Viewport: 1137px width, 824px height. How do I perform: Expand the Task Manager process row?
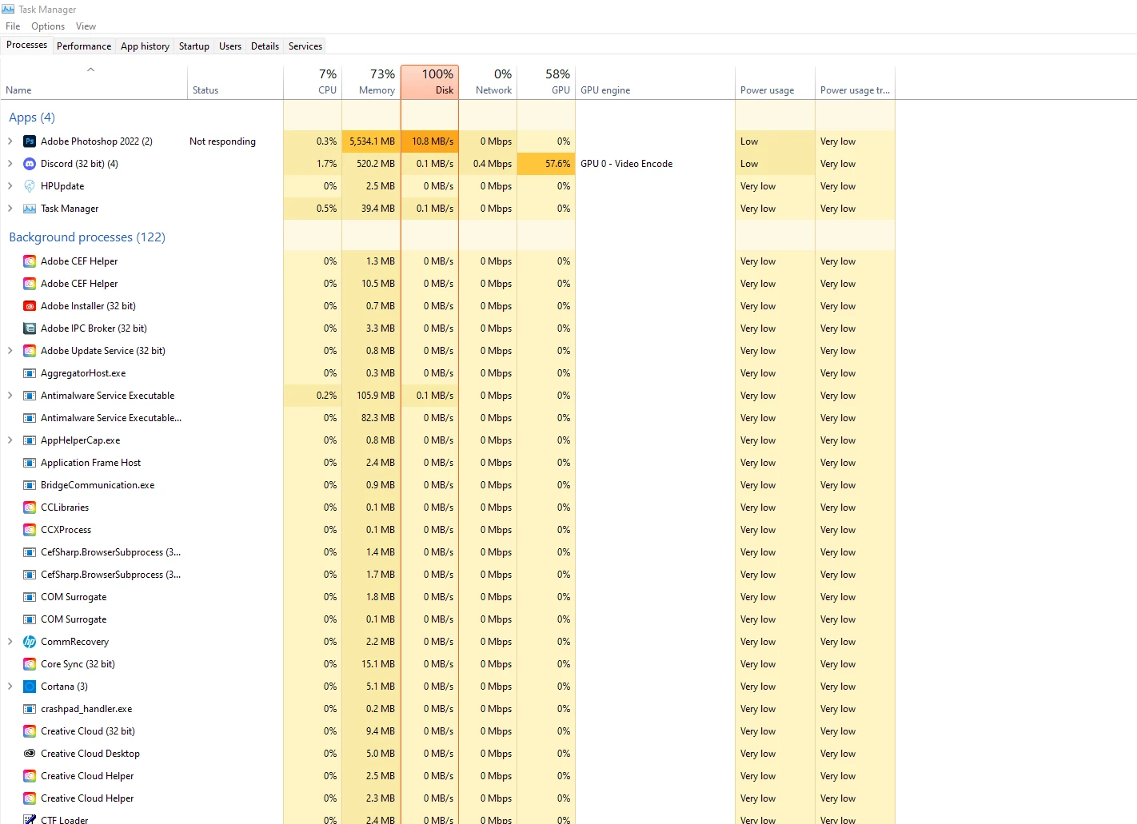pyautogui.click(x=10, y=209)
